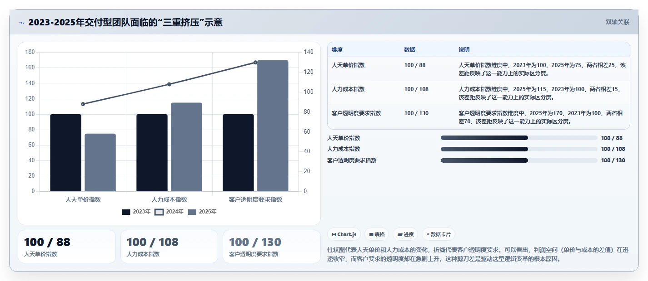Click the 2023年 bar for 人力成本指数
The image size is (648, 281).
point(152,153)
